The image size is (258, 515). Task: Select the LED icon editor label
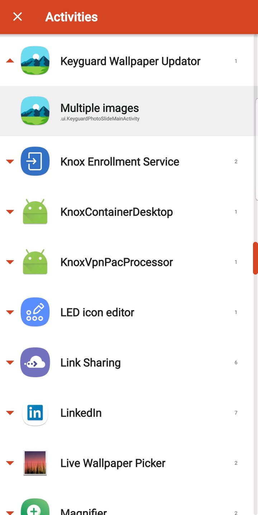(x=97, y=312)
